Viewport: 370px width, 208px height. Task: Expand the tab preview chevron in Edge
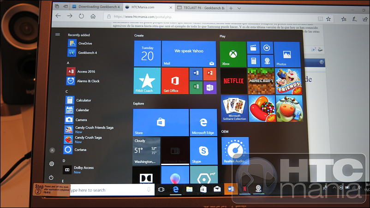click(x=239, y=8)
